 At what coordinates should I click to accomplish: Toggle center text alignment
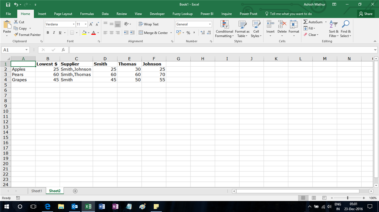[x=111, y=32]
